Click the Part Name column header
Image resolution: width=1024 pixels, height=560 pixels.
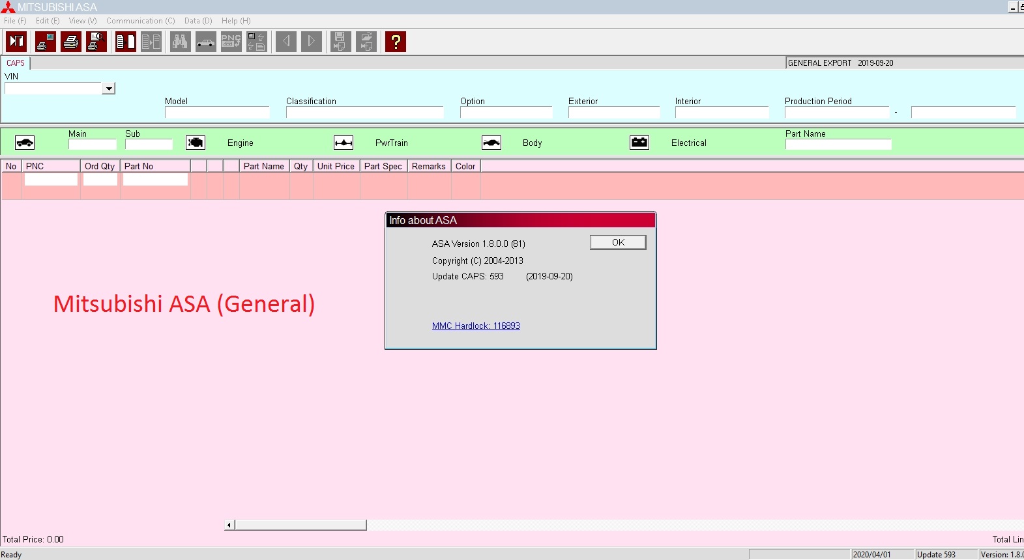264,166
